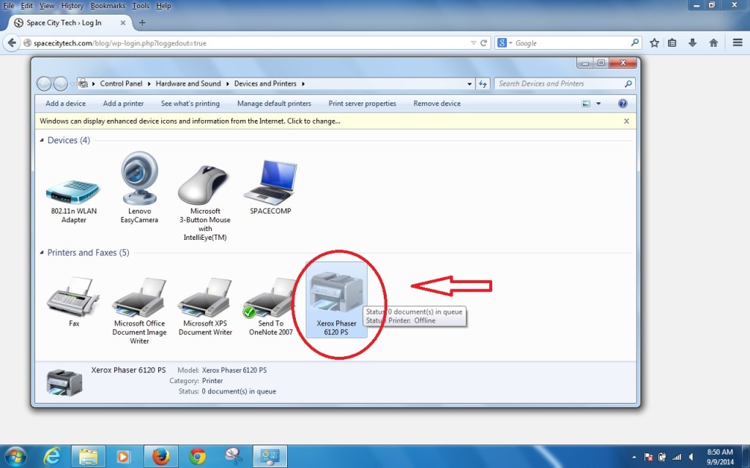Click See what's printing
This screenshot has height=468, width=750.
190,104
